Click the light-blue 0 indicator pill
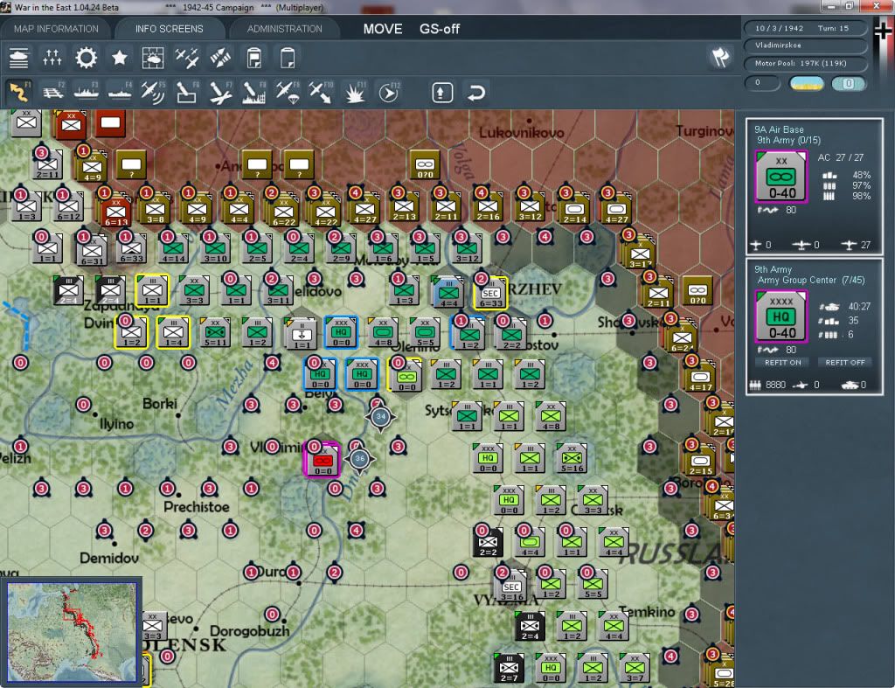Viewport: 895px width, 688px height. [x=848, y=83]
